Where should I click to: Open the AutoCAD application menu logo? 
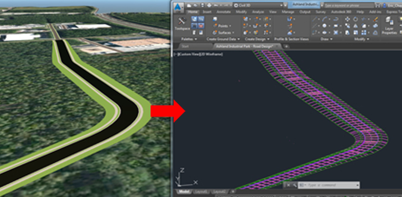[178, 6]
